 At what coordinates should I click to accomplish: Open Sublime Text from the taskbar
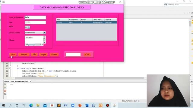[x=59, y=105]
